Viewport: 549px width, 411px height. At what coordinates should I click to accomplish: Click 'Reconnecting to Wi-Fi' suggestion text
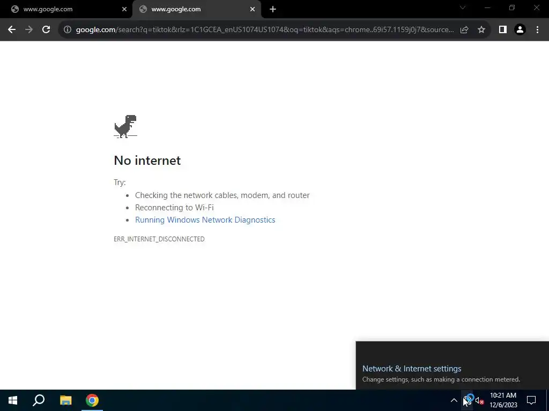click(174, 208)
